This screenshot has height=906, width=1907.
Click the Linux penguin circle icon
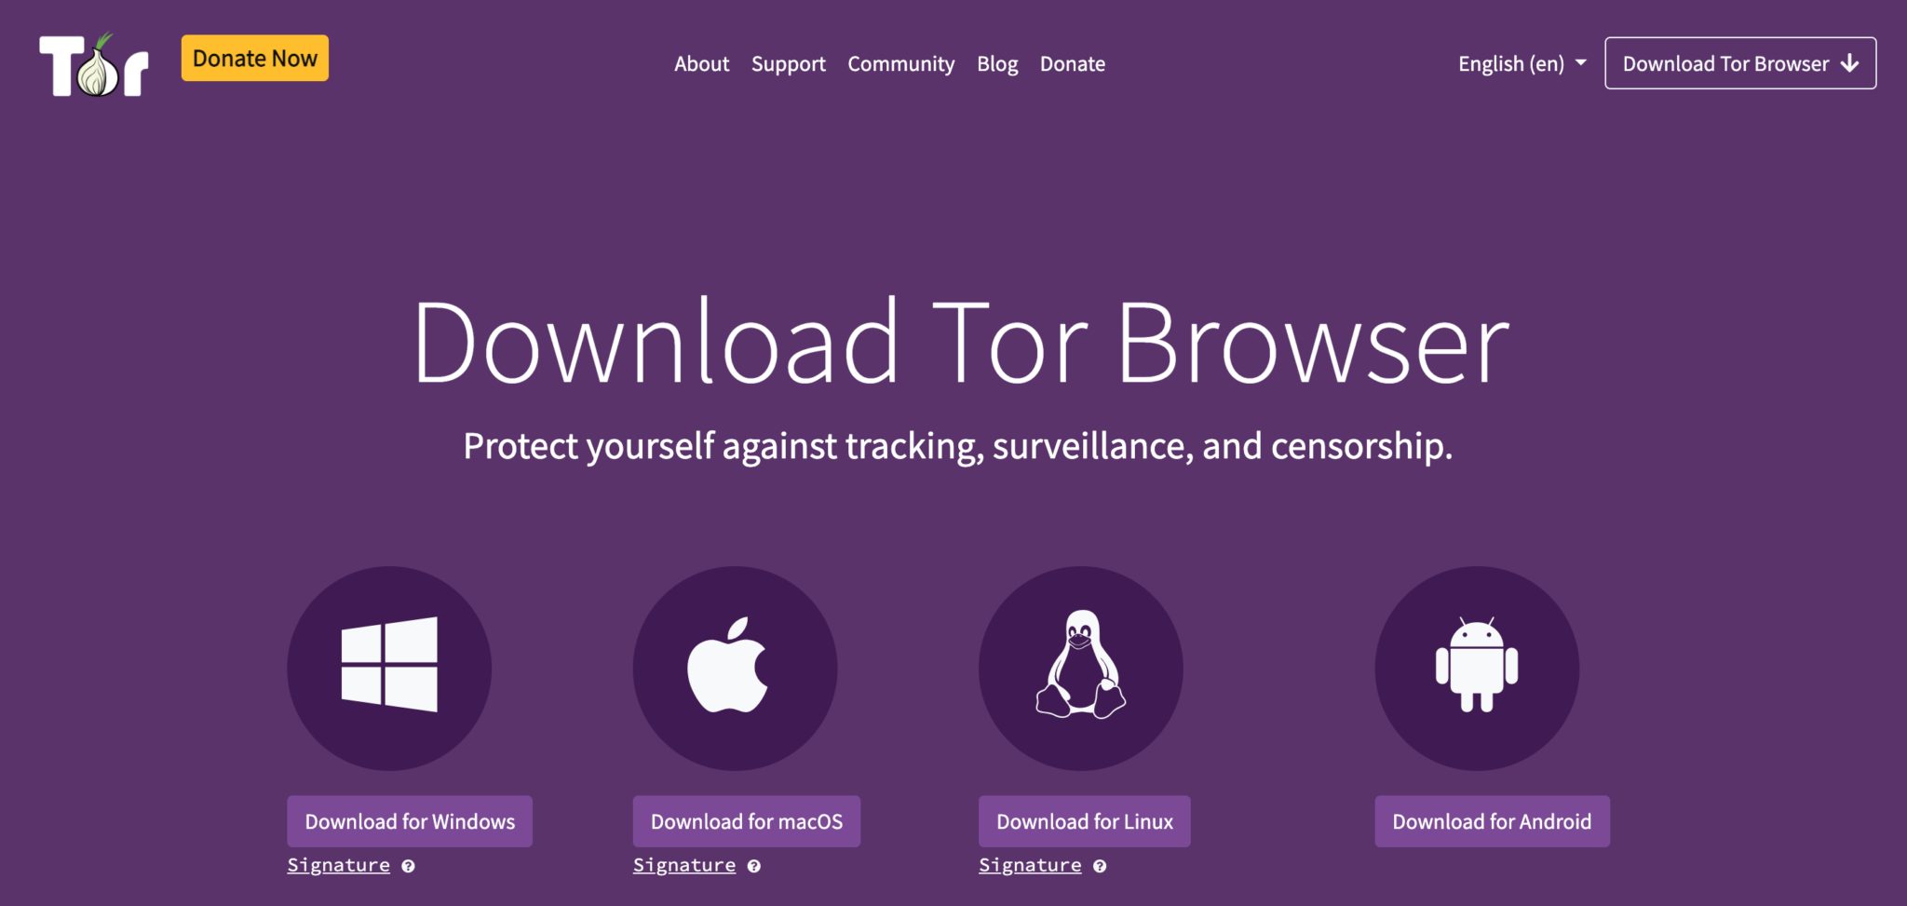pos(1081,668)
